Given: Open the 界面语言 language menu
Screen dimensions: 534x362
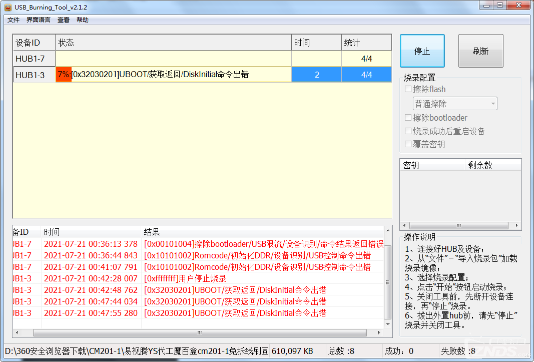Looking at the screenshot, I should 38,20.
